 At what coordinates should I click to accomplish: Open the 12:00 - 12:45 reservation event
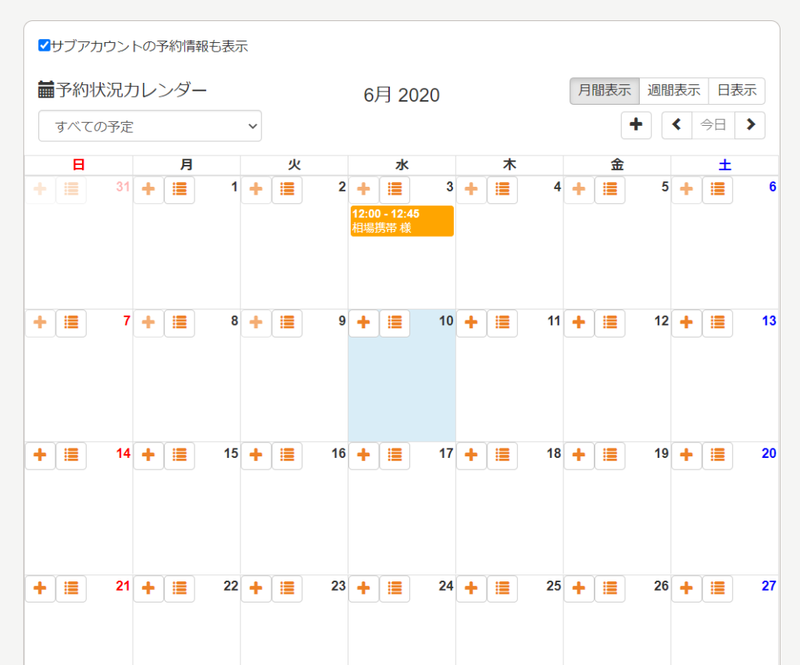402,221
